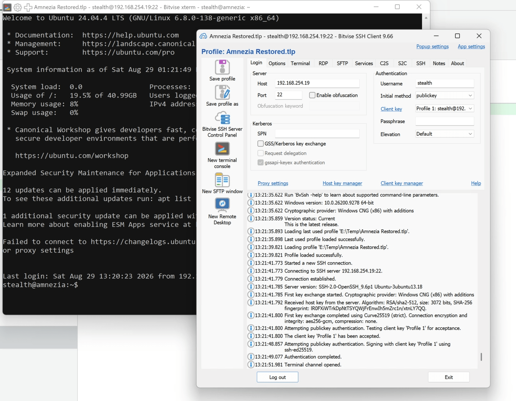Image resolution: width=516 pixels, height=401 pixels.
Task: Click info icon beside 'Terminal channel opened' entry
Action: coord(251,365)
